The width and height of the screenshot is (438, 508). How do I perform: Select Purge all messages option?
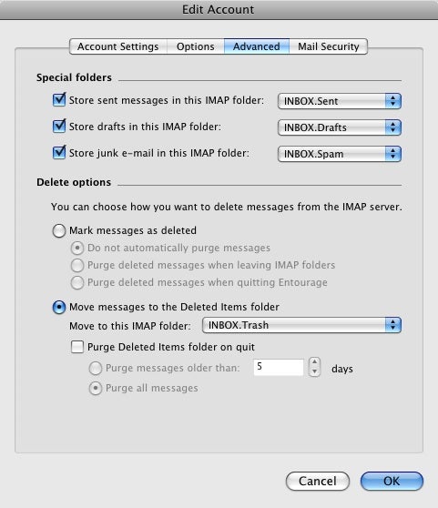[96, 388]
